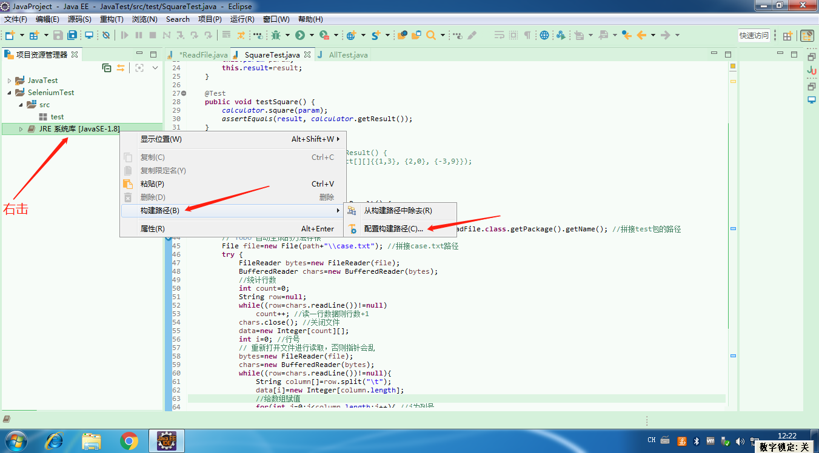Toggle Mark Occurrences highlighter icon

(472, 35)
